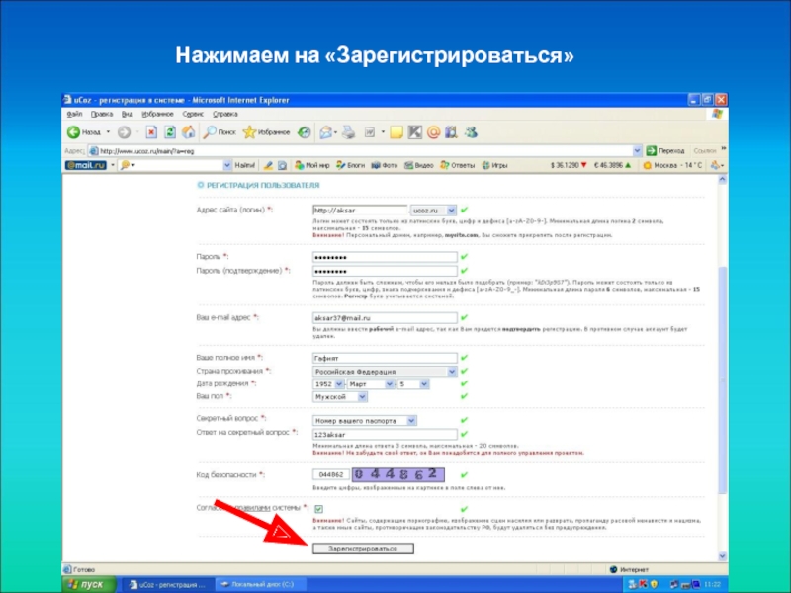Open the Файл menu
791x593 pixels.
72,114
